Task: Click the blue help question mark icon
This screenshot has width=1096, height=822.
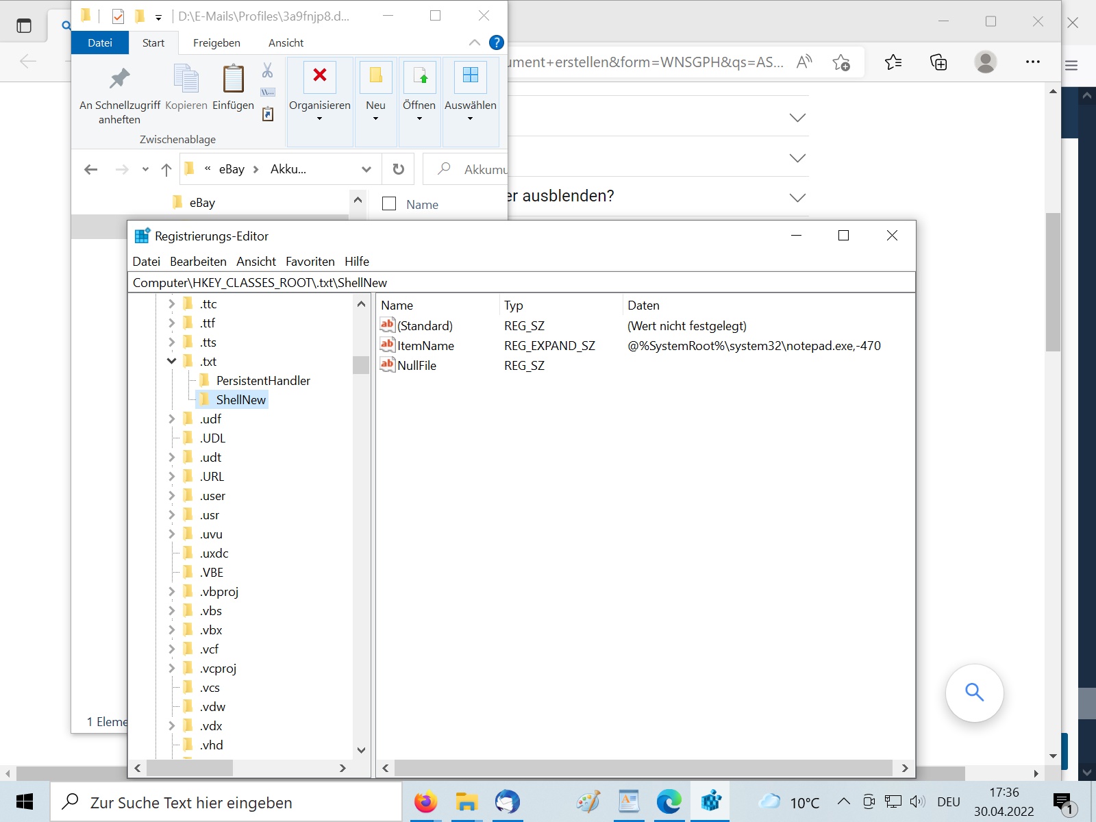Action: pyautogui.click(x=497, y=42)
